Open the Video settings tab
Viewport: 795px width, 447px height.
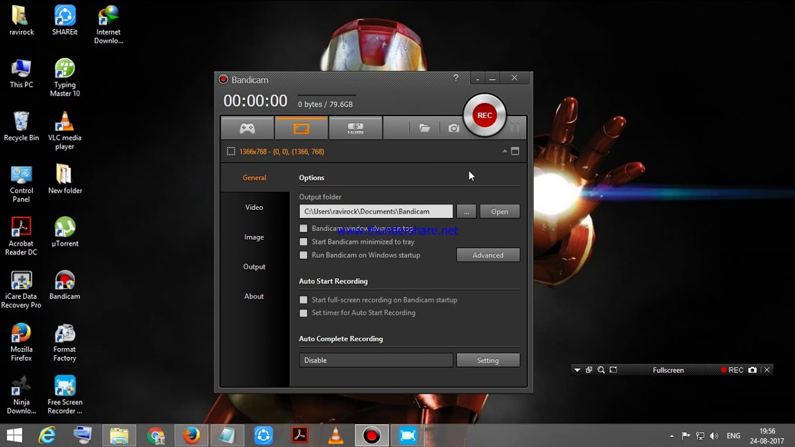(254, 207)
